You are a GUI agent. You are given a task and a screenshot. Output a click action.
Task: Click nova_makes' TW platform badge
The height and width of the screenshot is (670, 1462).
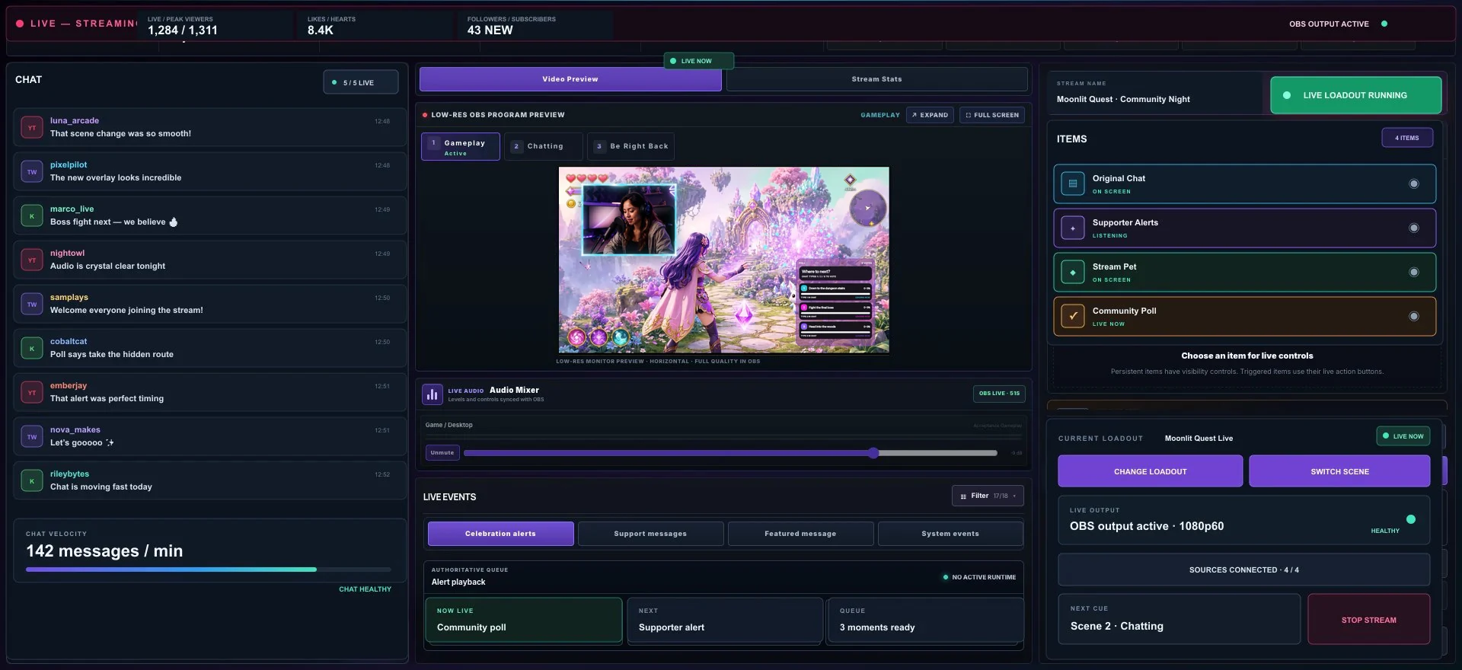click(32, 437)
